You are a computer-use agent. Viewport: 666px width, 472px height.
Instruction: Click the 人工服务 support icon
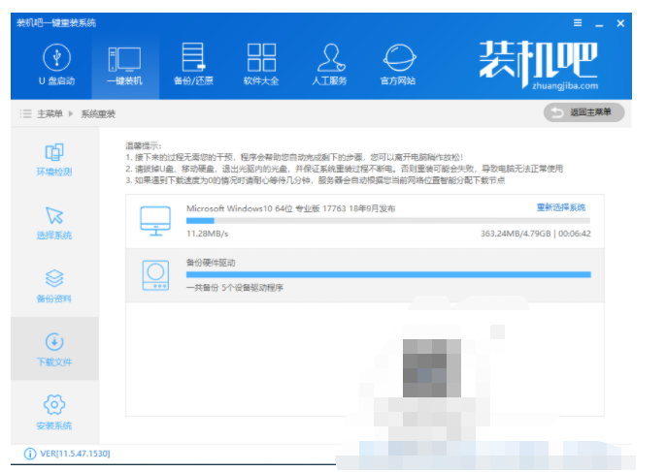click(330, 62)
